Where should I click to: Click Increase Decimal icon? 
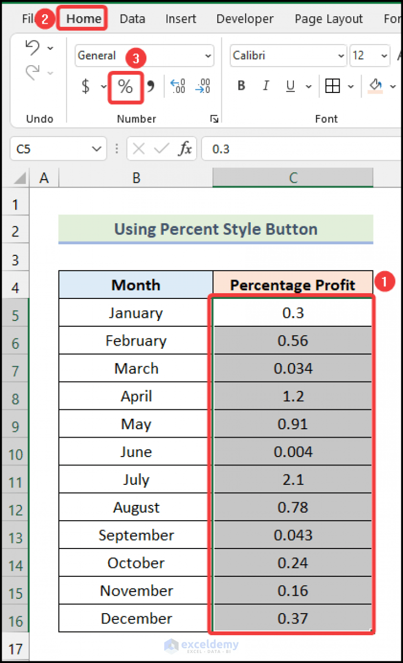177,87
